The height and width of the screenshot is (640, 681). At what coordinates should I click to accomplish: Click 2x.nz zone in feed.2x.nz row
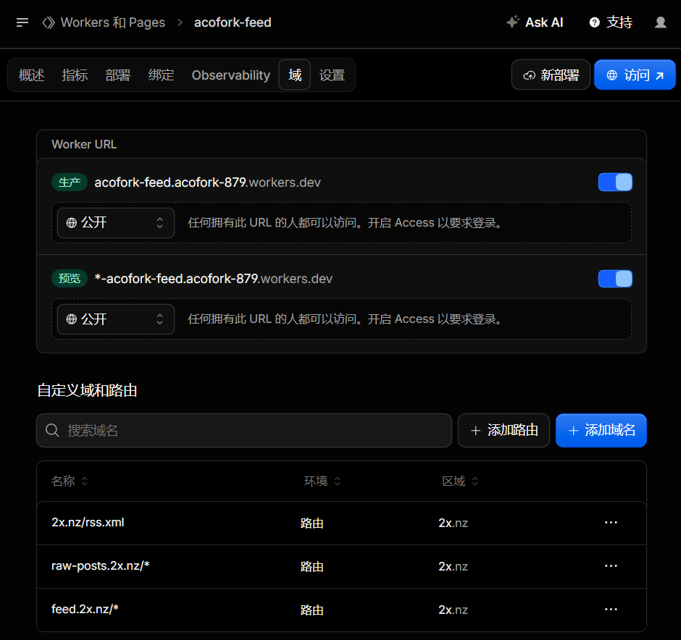[x=453, y=610]
